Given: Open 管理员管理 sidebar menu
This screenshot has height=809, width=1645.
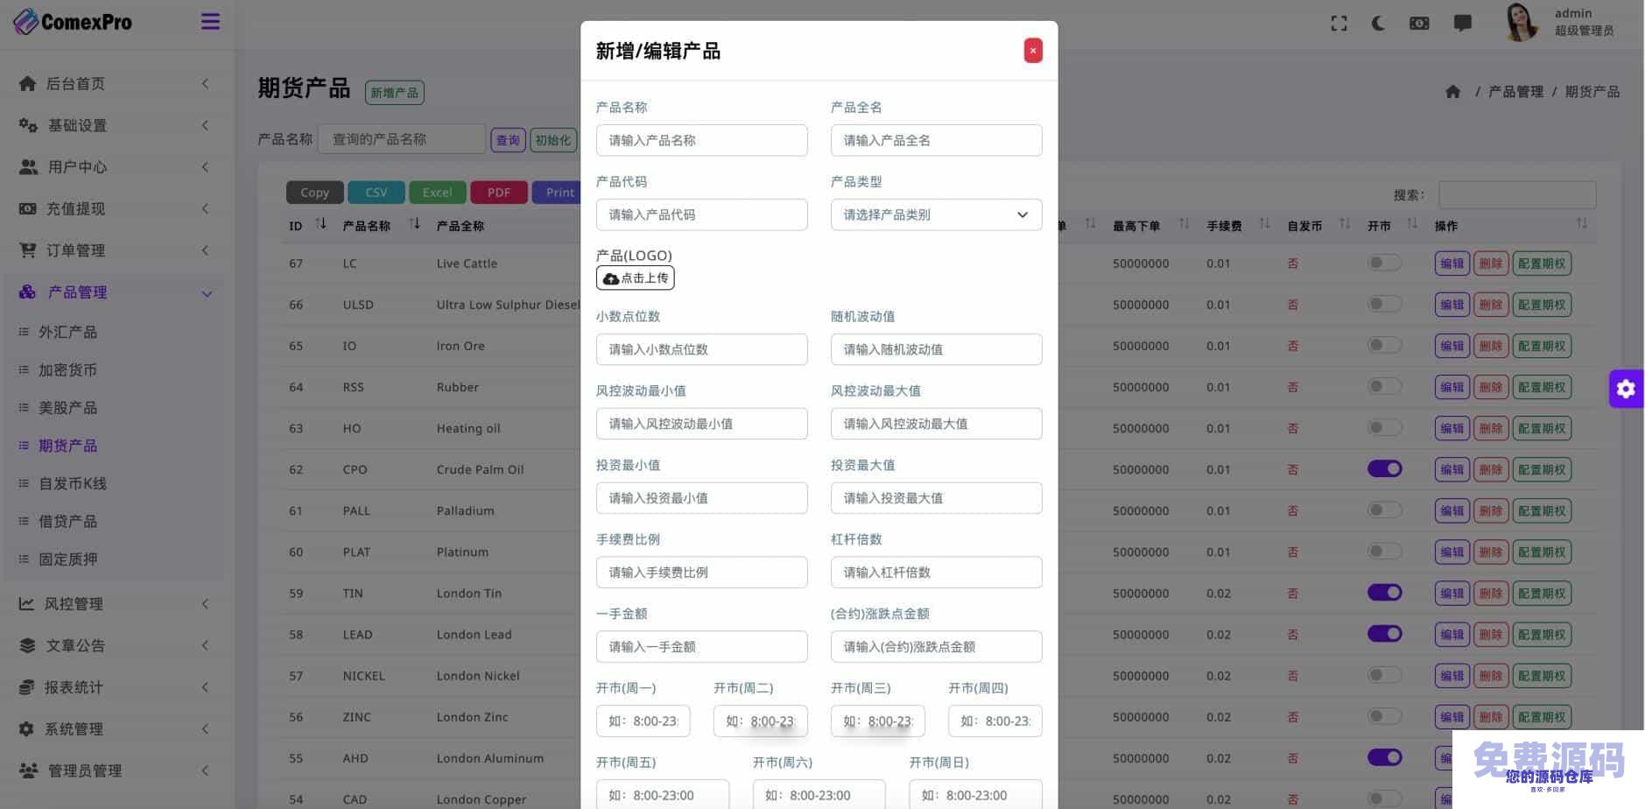Looking at the screenshot, I should 114,770.
